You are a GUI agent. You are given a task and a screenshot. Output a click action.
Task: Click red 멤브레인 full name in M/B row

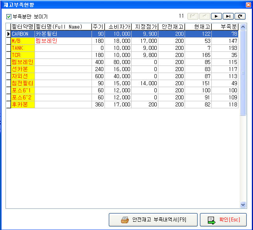click(63, 41)
